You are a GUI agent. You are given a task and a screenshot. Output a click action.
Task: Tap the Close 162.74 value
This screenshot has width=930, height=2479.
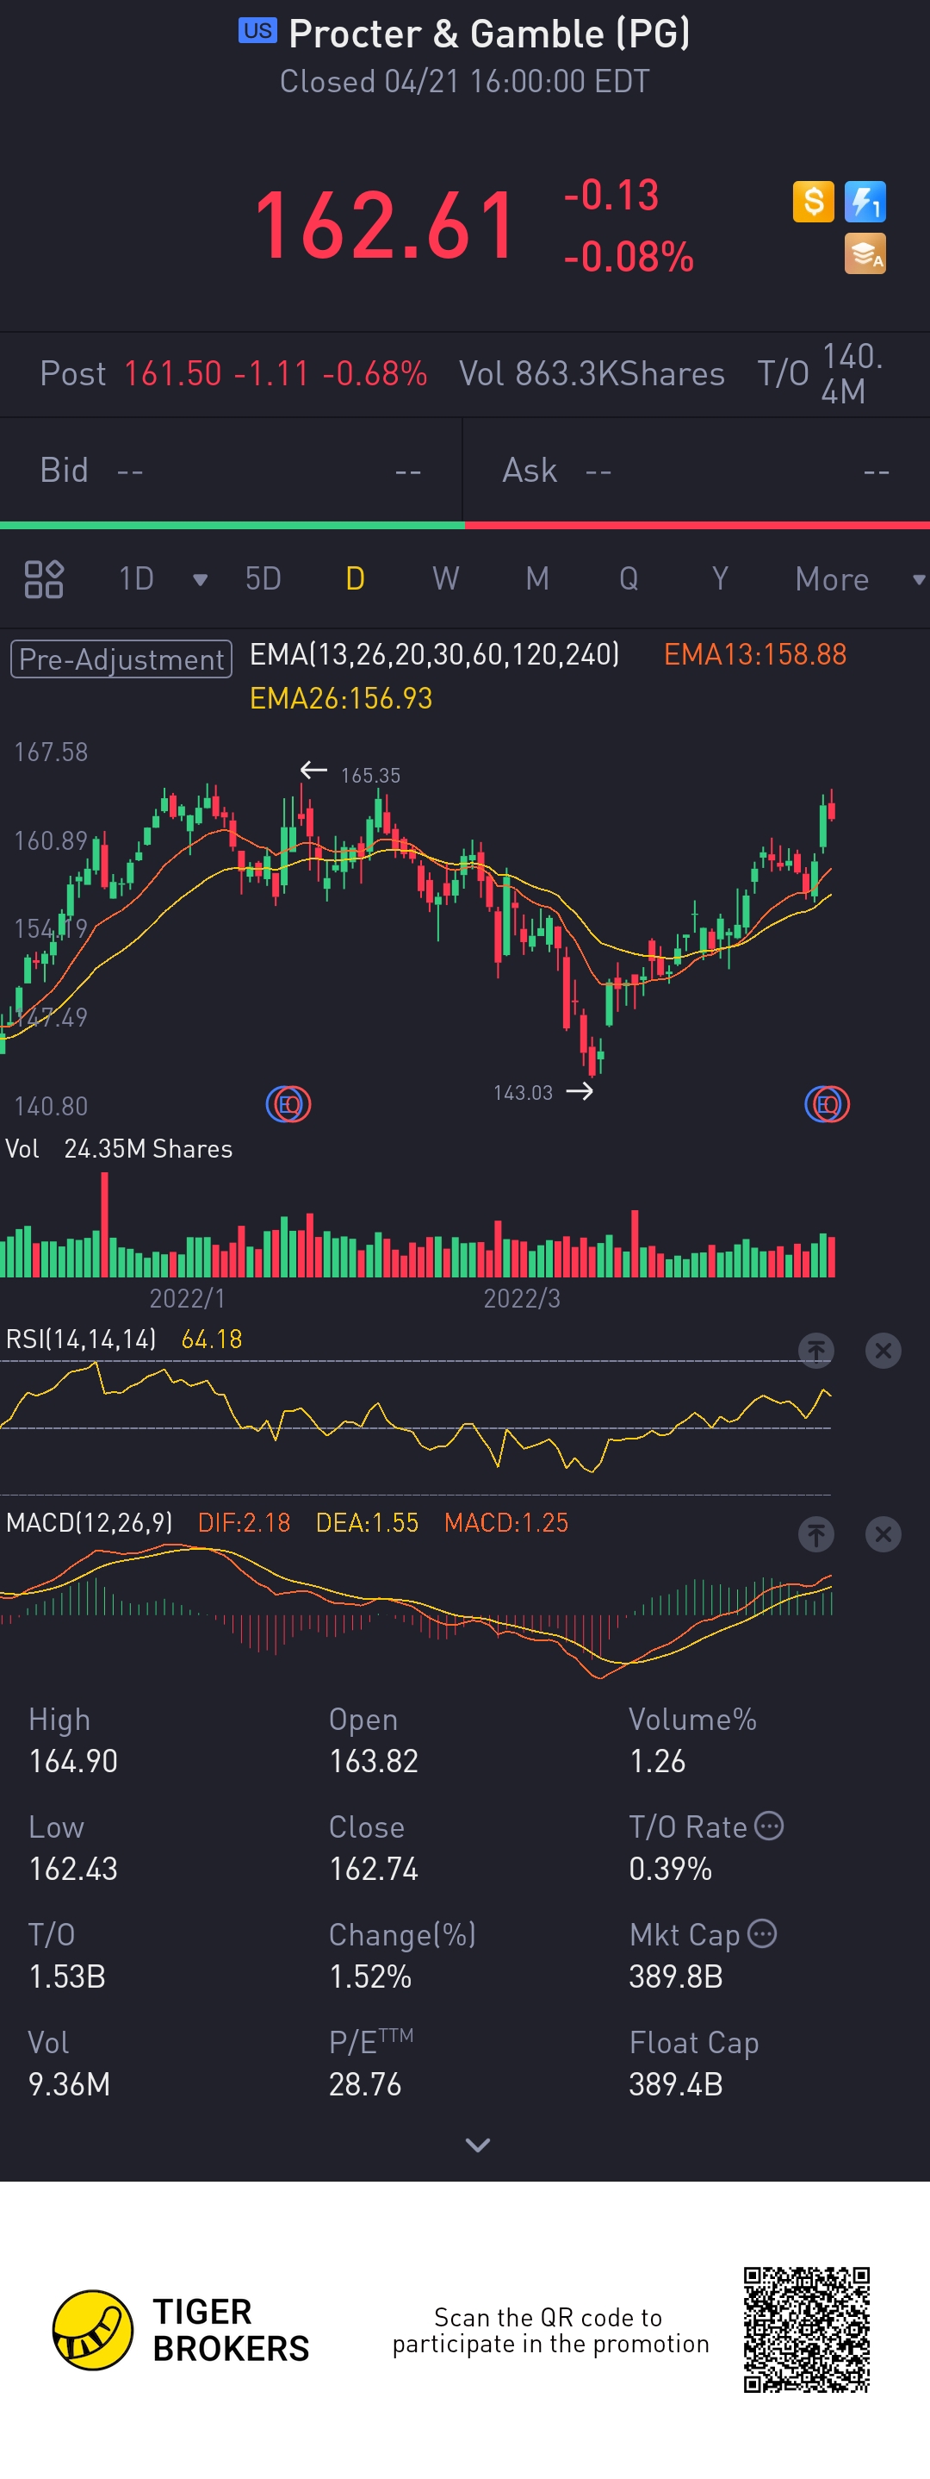pyautogui.click(x=373, y=1869)
